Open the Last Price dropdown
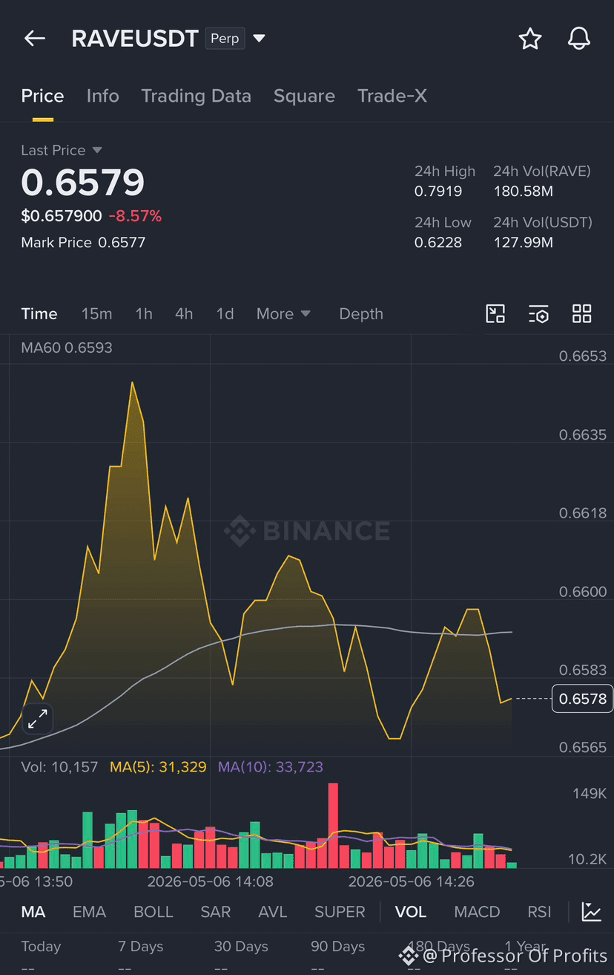The height and width of the screenshot is (975, 614). [62, 150]
